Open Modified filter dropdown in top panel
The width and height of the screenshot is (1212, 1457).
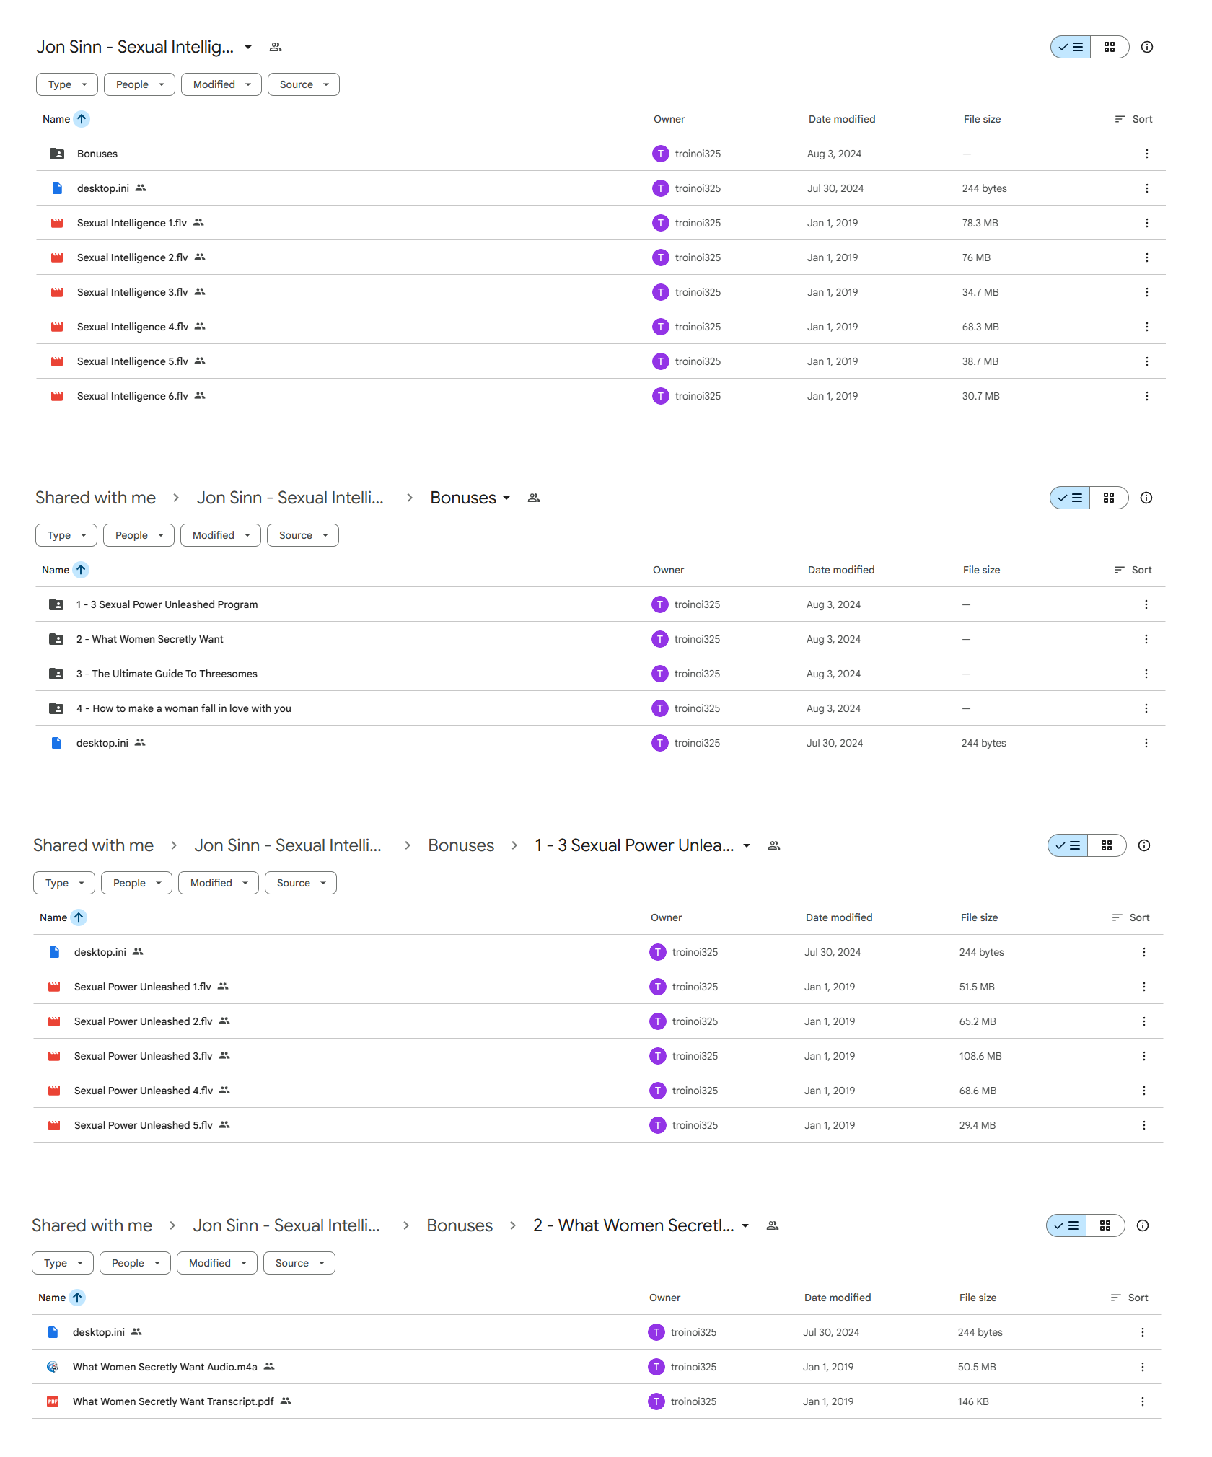(221, 84)
